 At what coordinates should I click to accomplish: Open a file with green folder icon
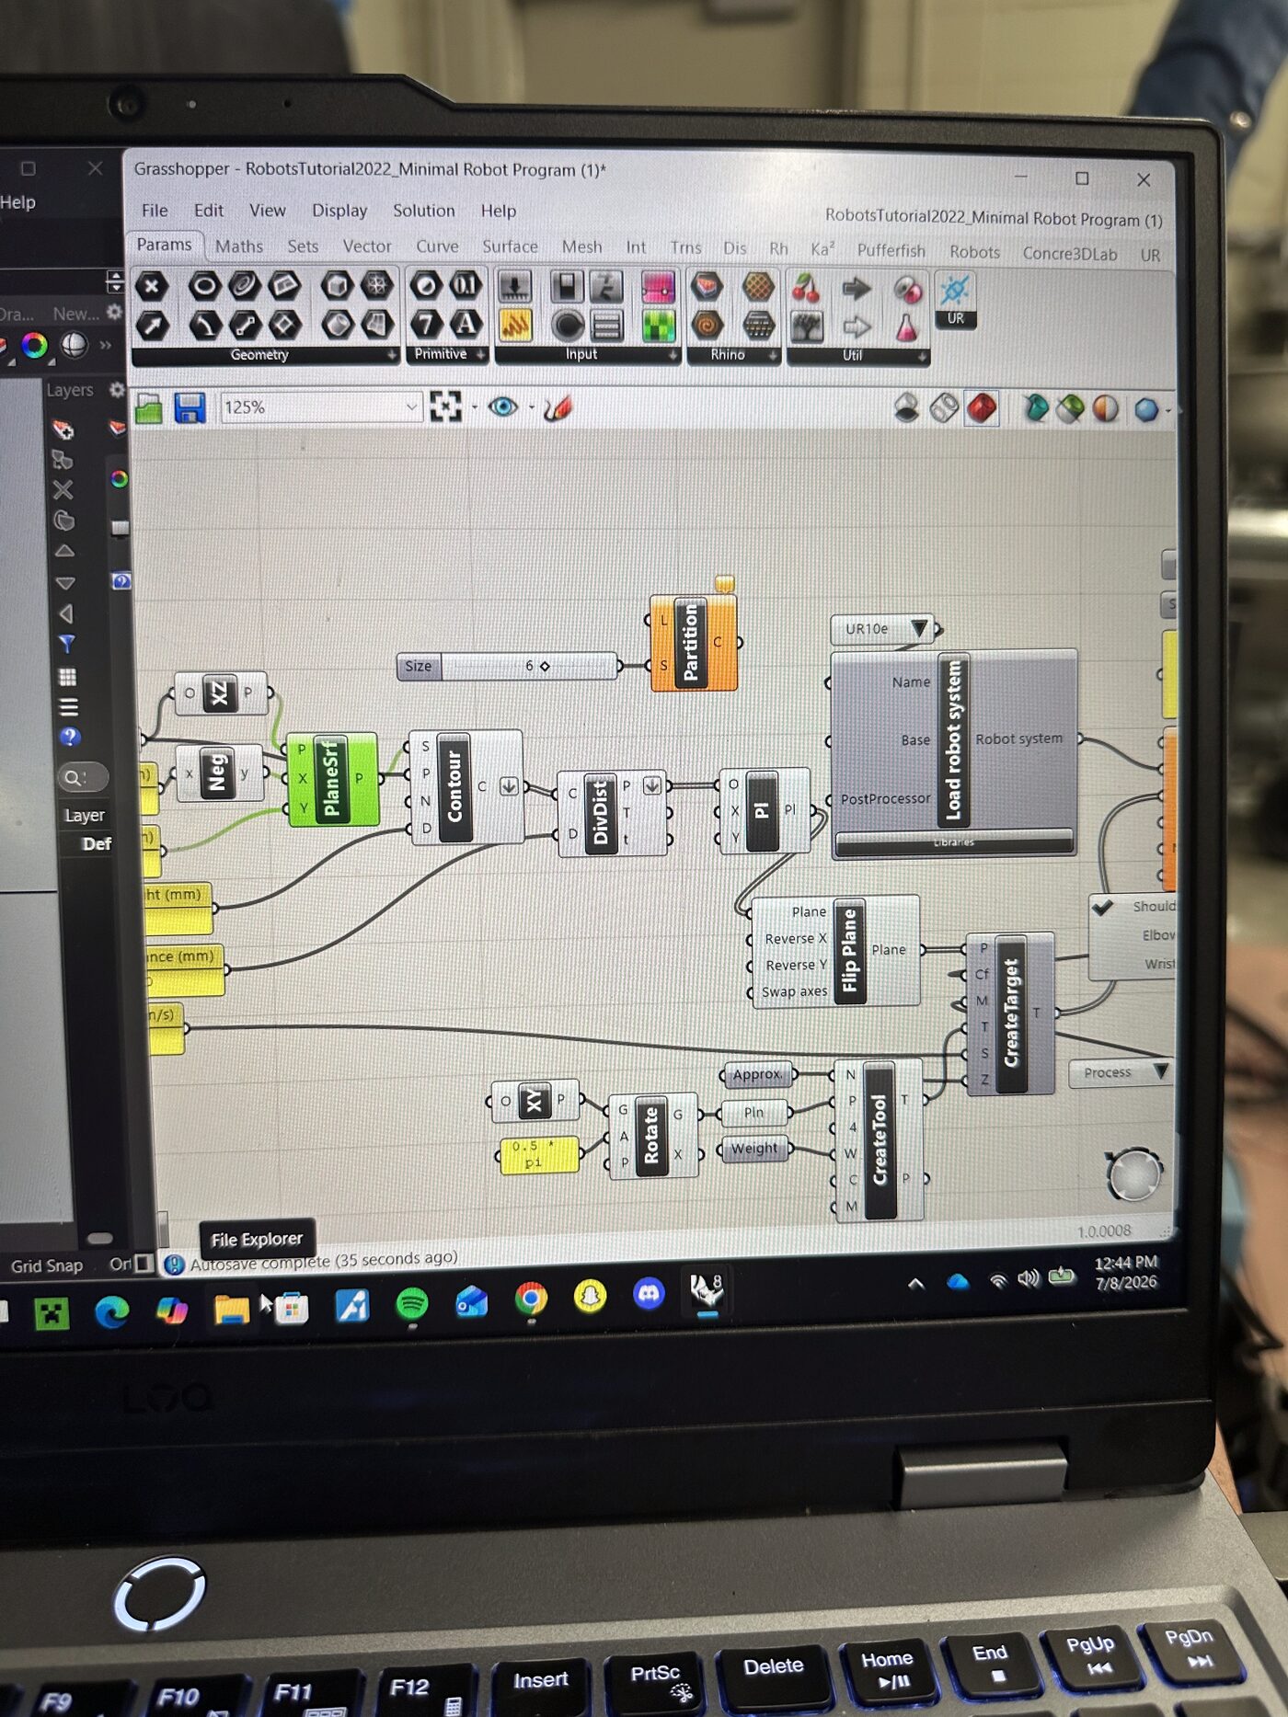coord(148,407)
